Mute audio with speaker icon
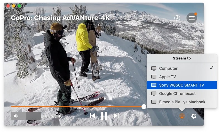 click(16, 116)
